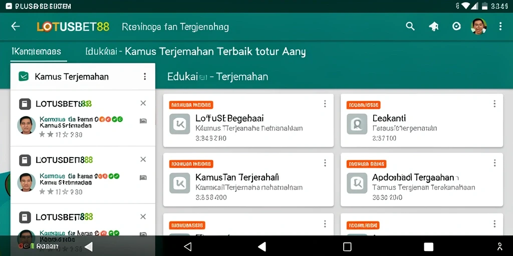Click the Edukai - Terjemahan section heading
The height and width of the screenshot is (256, 513).
tap(217, 76)
